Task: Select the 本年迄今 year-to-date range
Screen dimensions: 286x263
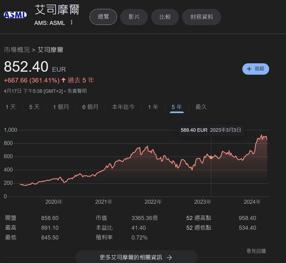Action: pyautogui.click(x=123, y=107)
